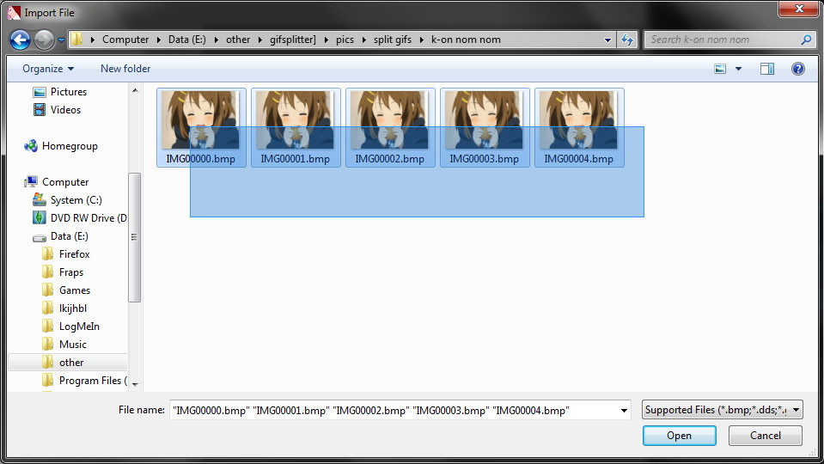
Task: Change your view icon button
Action: 720,69
